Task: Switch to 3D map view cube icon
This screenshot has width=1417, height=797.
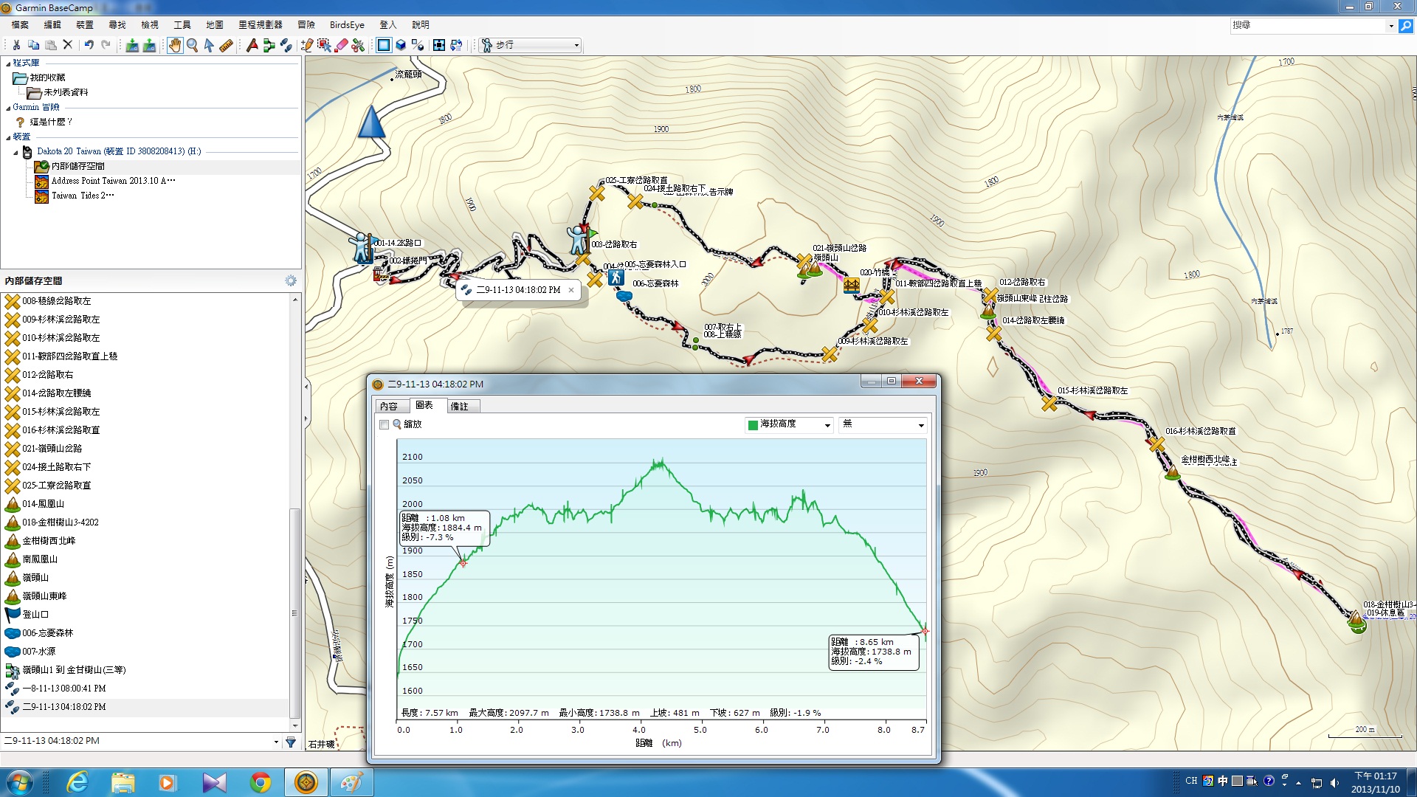Action: (x=401, y=45)
